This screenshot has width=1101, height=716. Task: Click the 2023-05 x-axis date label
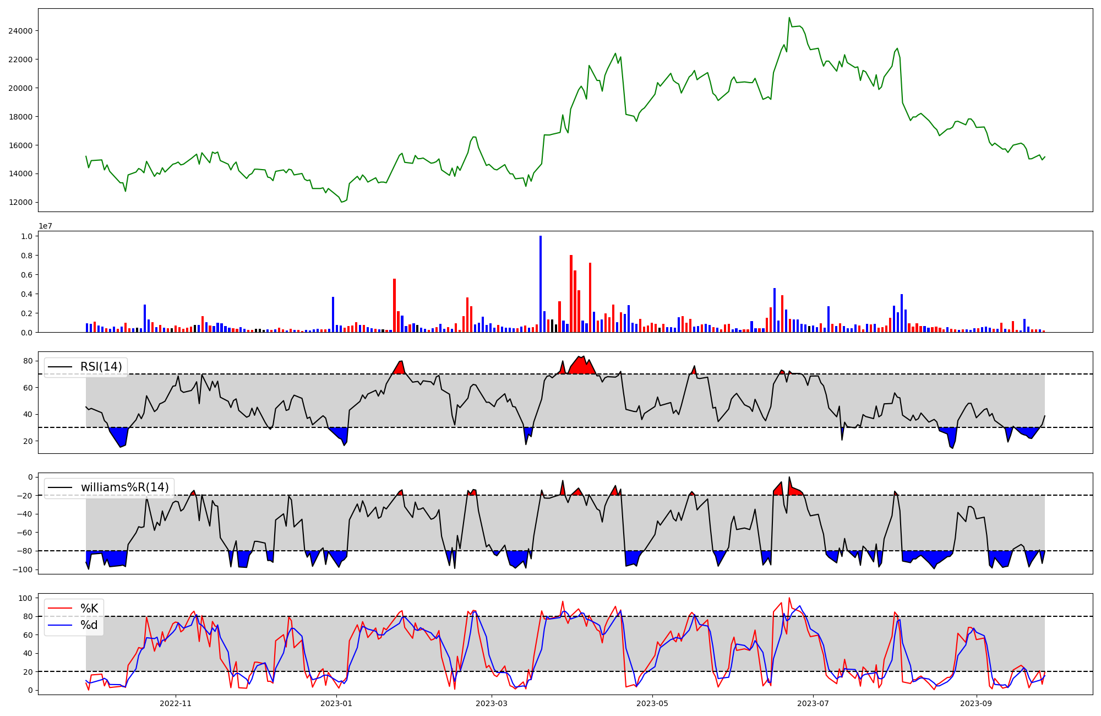pos(652,703)
